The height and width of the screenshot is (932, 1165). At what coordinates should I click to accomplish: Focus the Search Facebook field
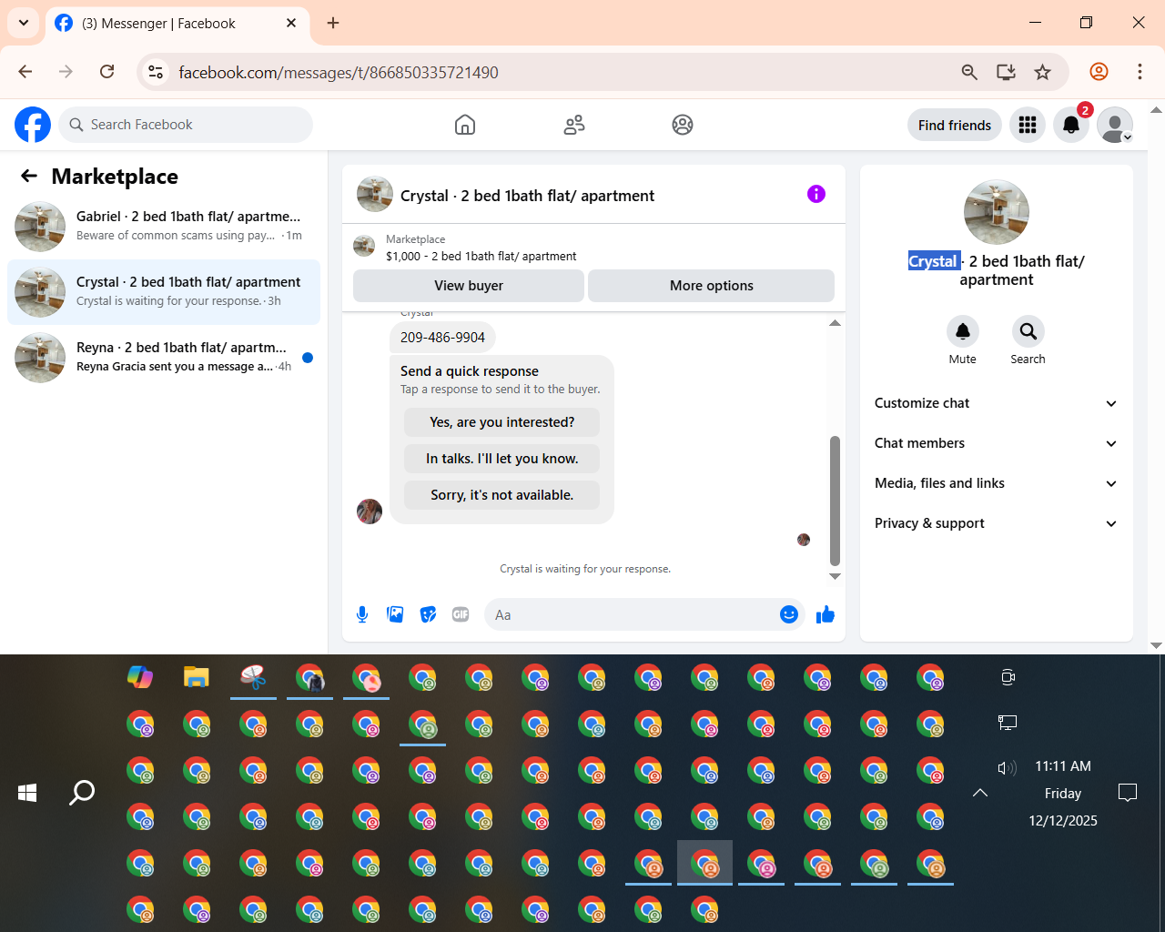pos(186,125)
